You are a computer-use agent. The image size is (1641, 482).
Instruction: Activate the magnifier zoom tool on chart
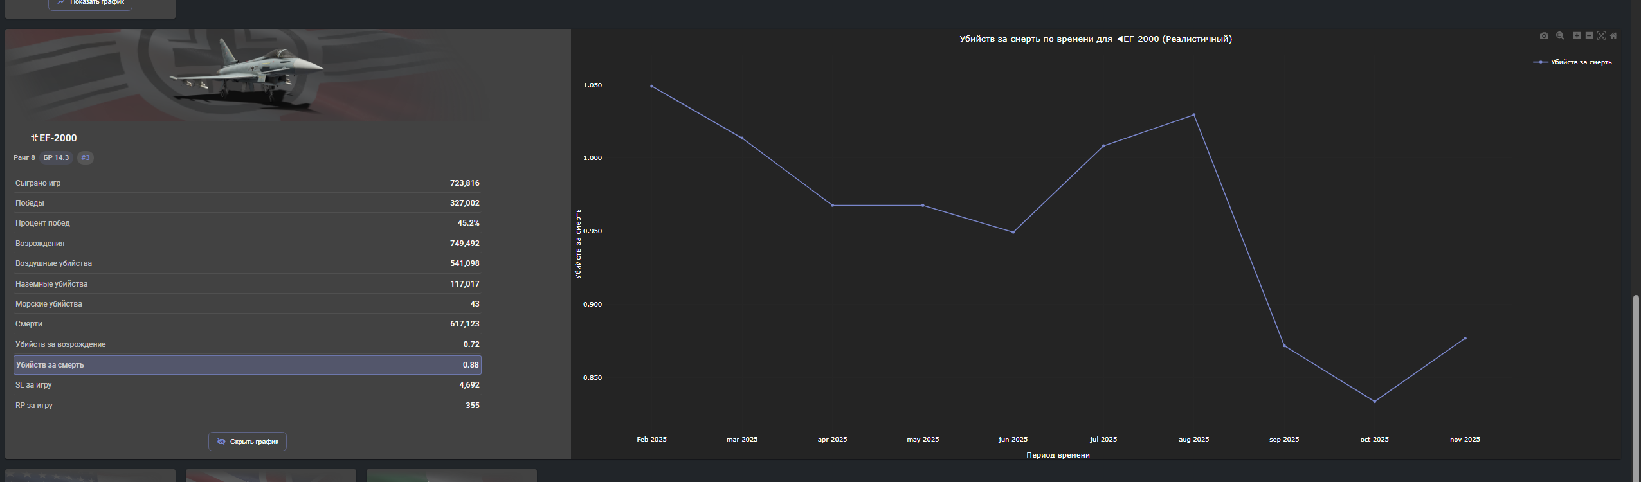click(x=1560, y=36)
